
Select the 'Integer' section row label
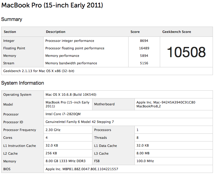(x=9, y=41)
